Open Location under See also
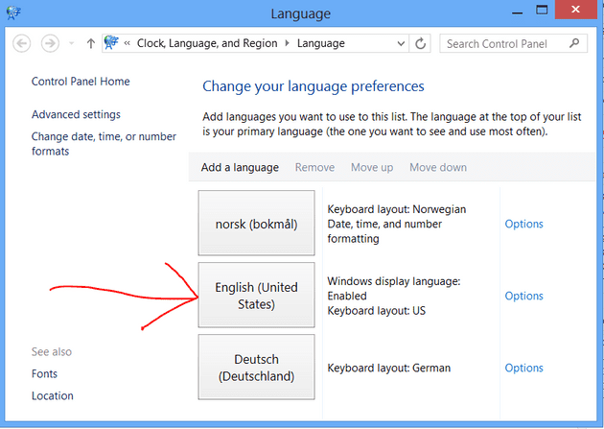604x429 pixels. coord(53,395)
